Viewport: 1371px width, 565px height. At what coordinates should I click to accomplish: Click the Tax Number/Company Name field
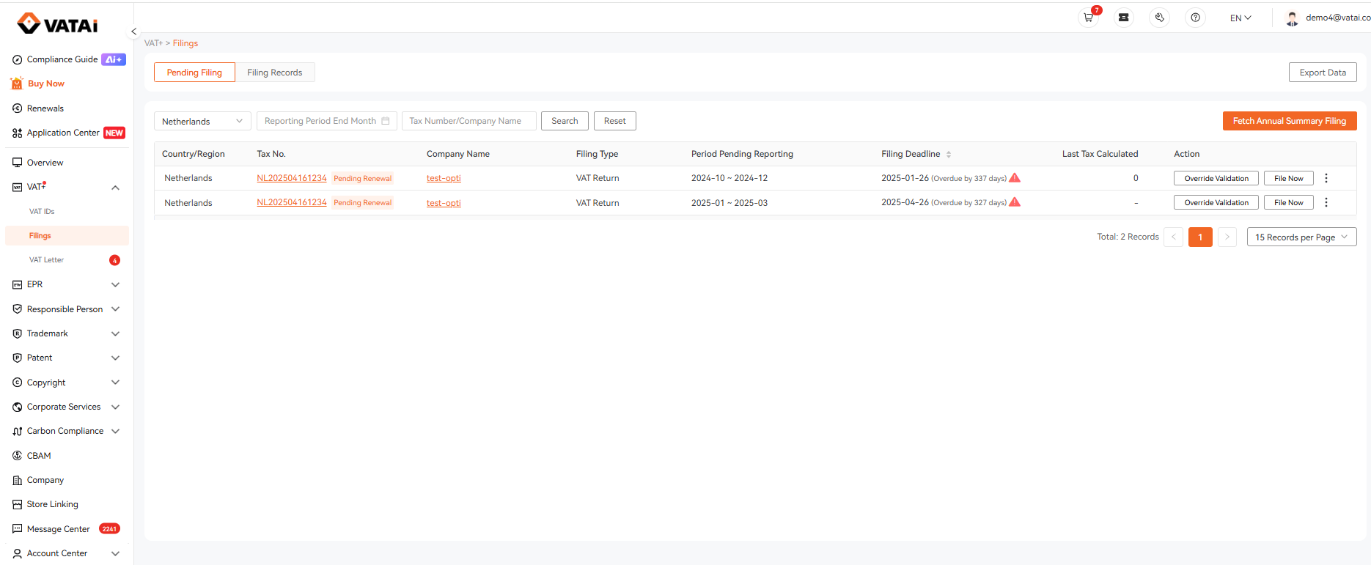point(469,121)
